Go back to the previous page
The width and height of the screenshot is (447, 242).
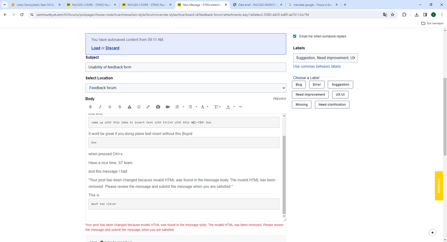5,14
